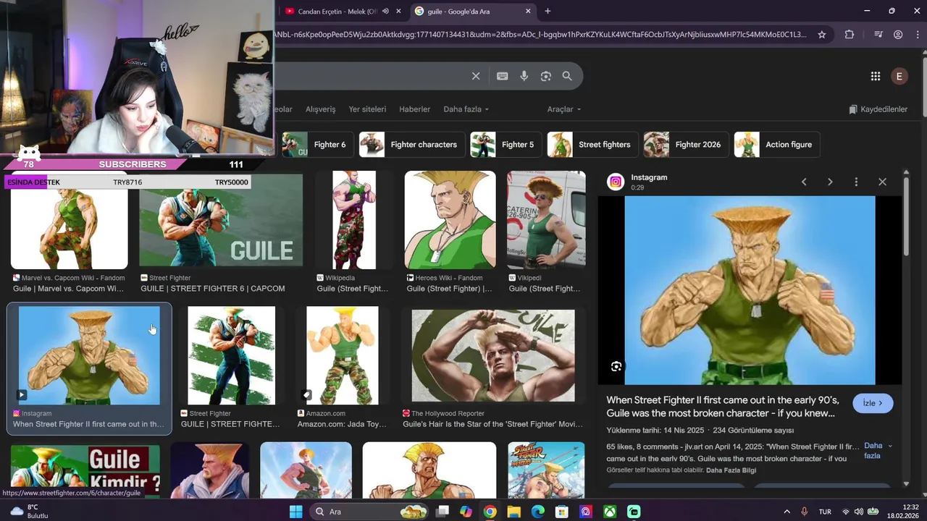Go to previous image in preview panel
The width and height of the screenshot is (927, 521).
pyautogui.click(x=804, y=182)
